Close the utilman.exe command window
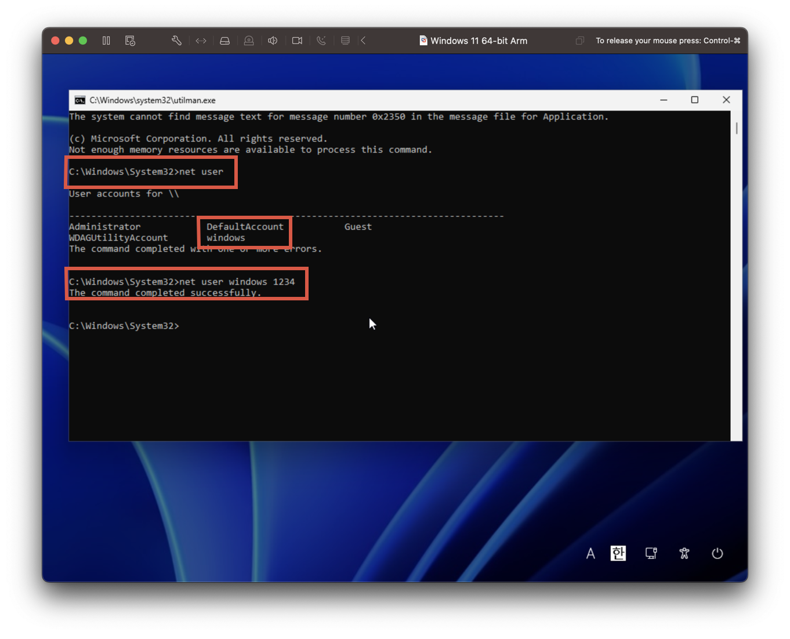 pyautogui.click(x=726, y=100)
